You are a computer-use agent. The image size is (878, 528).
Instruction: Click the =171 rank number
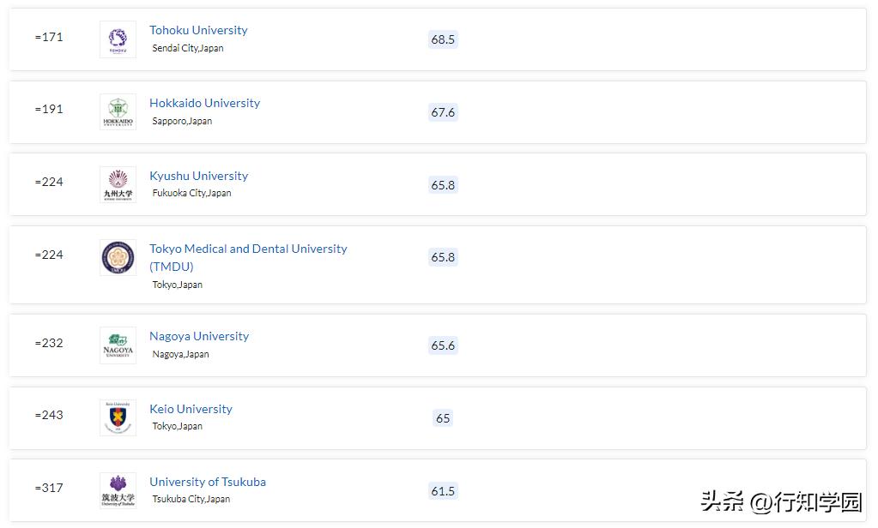[49, 37]
